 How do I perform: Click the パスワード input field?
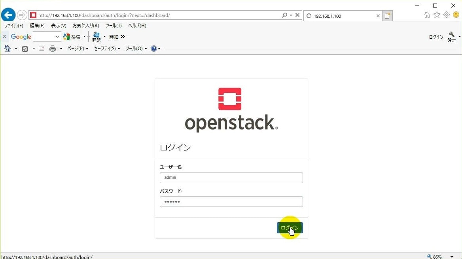click(231, 202)
